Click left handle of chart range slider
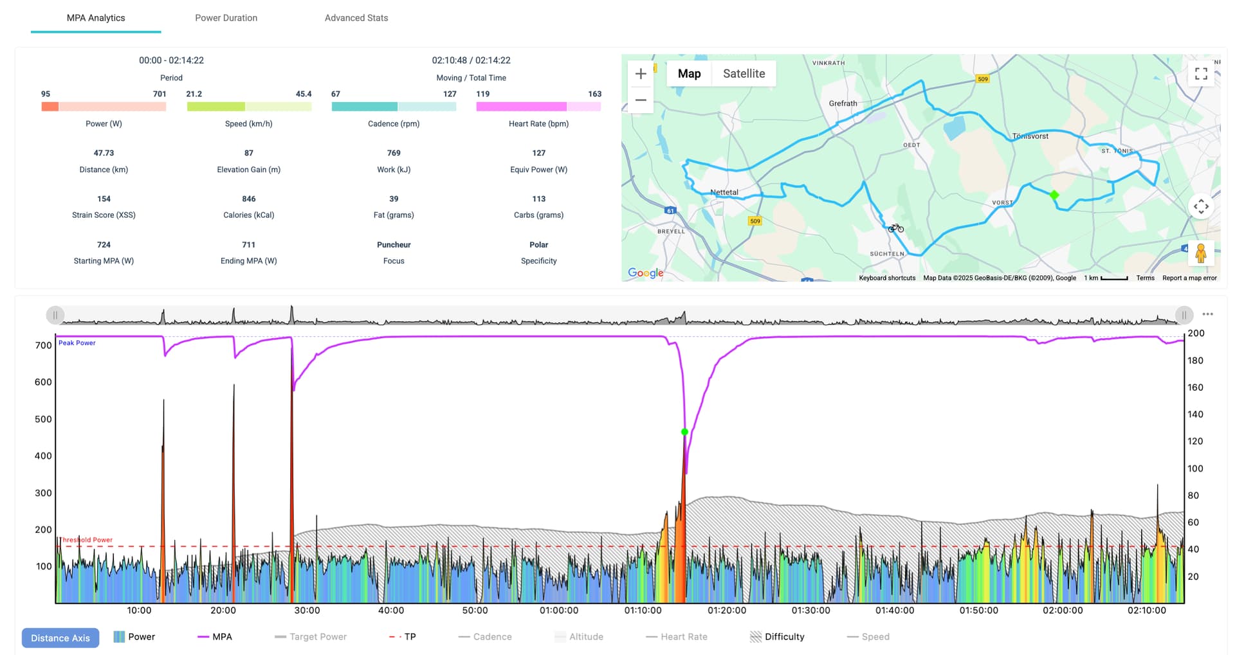This screenshot has height=655, width=1235. (x=55, y=315)
